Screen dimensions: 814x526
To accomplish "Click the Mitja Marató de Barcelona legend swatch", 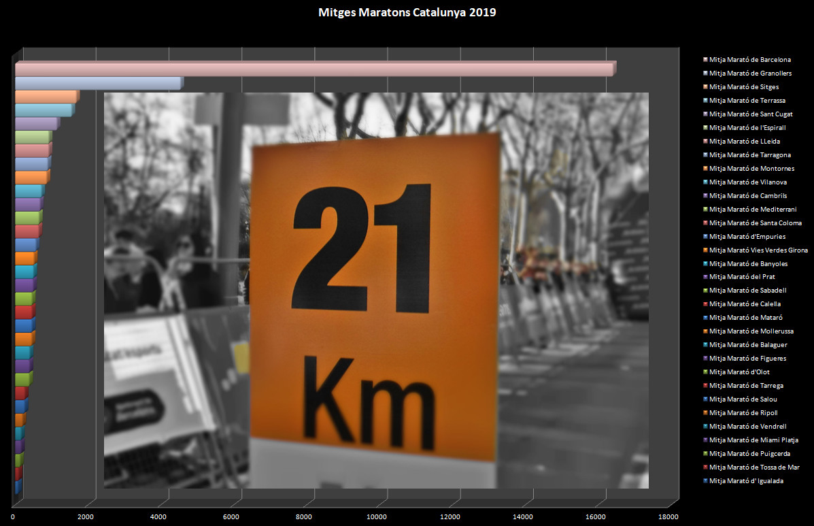I will 705,60.
